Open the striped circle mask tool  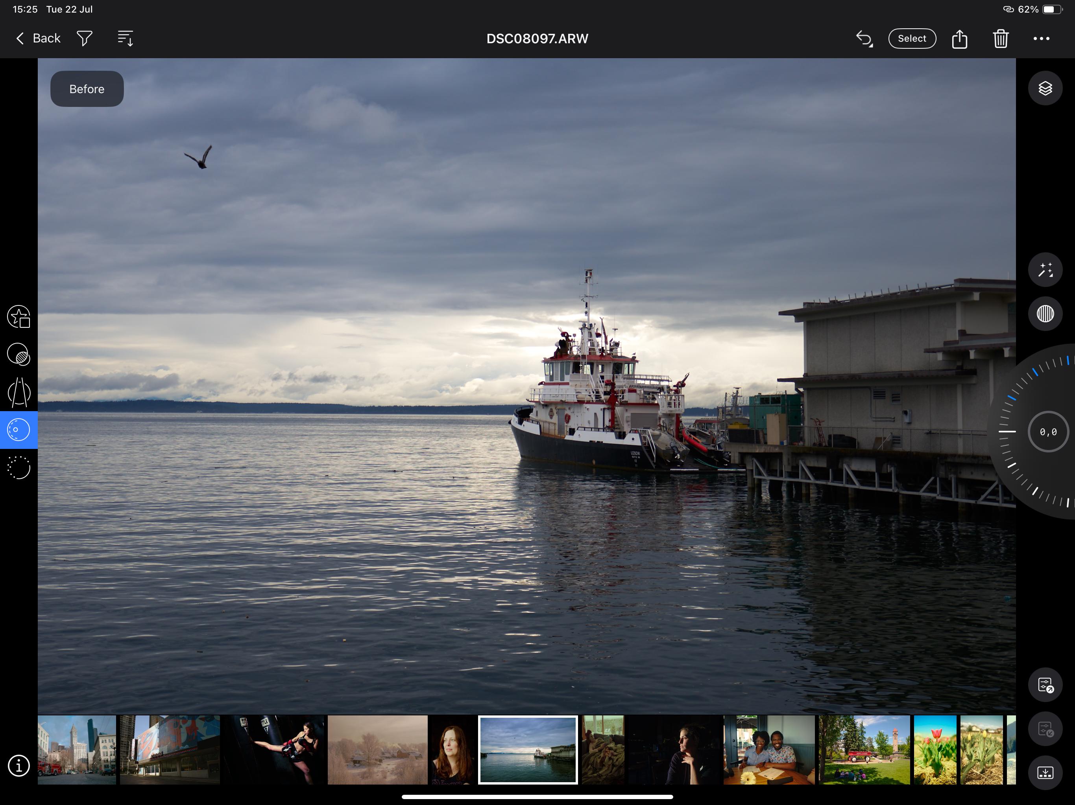[1045, 314]
